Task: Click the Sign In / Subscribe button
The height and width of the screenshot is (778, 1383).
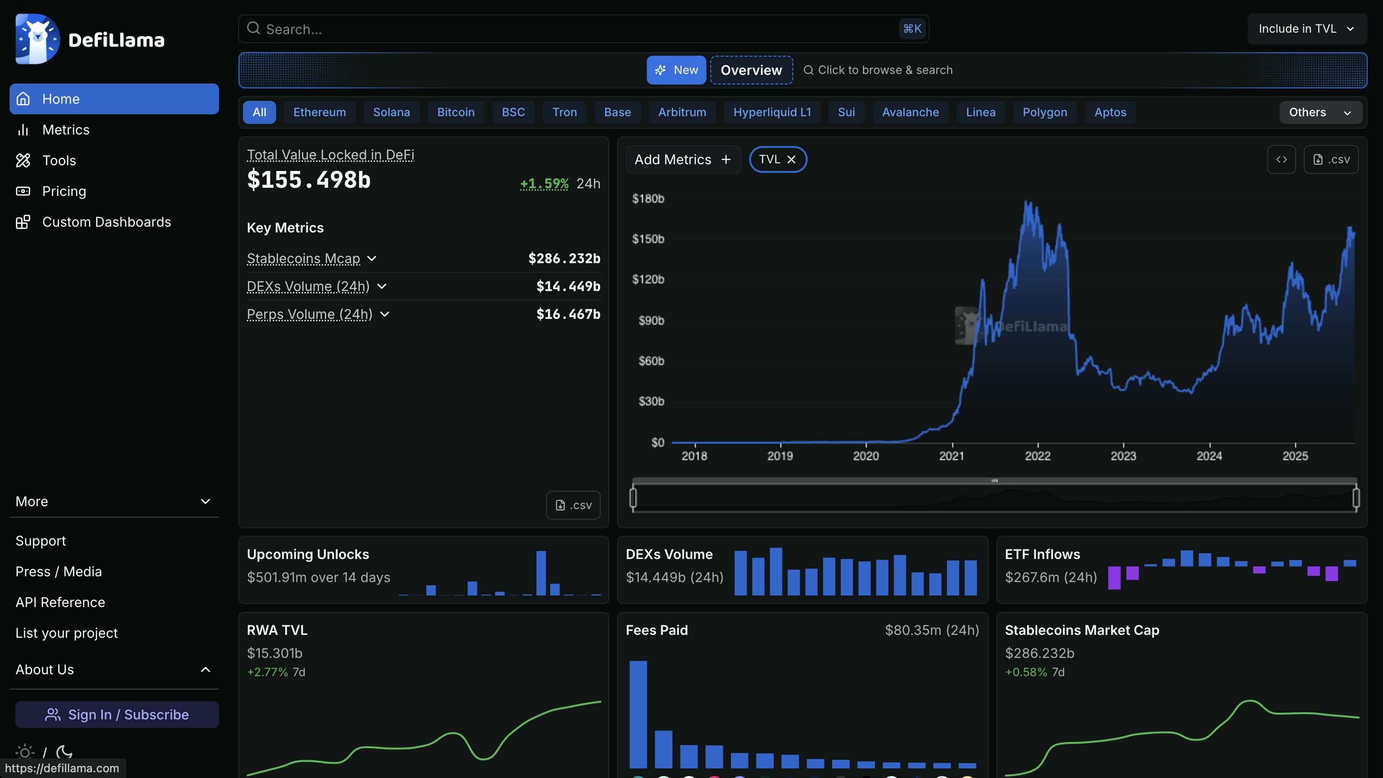Action: pos(117,715)
